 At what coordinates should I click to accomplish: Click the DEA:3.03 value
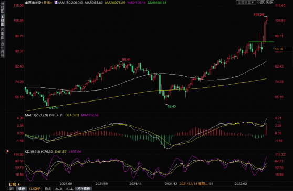point(72,115)
